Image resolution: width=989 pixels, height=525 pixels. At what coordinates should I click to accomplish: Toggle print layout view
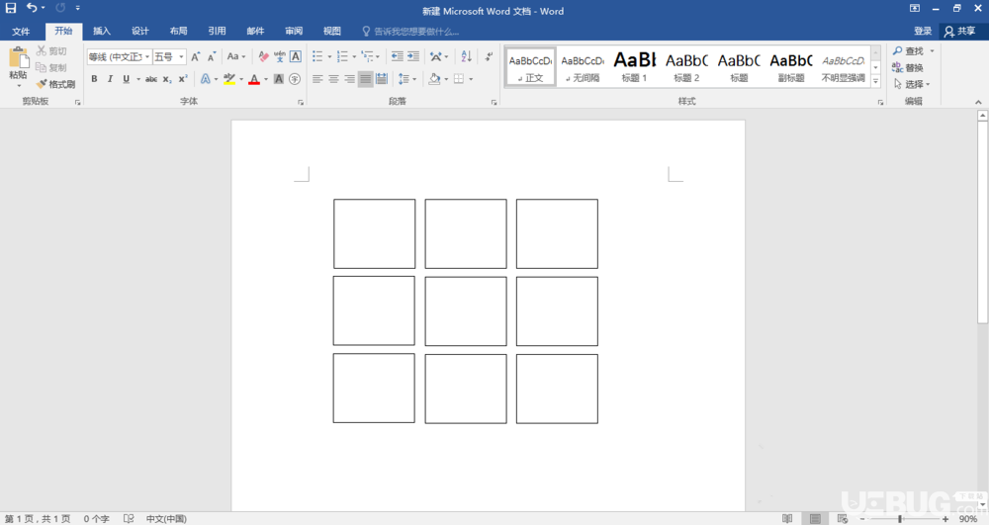coord(815,519)
